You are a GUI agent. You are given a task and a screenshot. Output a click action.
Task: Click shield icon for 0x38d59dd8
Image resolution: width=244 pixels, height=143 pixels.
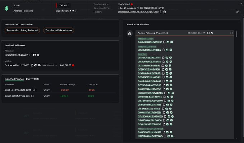(171, 124)
